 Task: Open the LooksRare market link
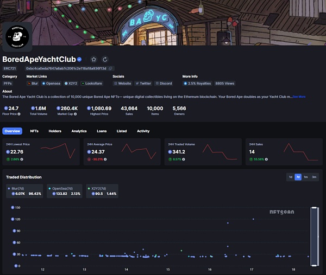pos(92,84)
